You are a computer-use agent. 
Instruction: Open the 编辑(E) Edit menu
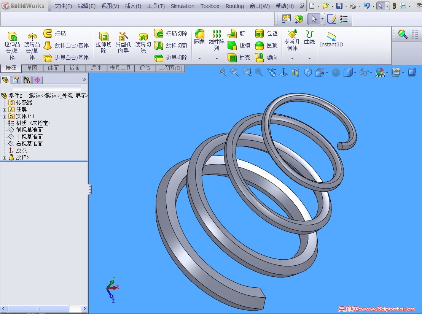click(x=86, y=6)
